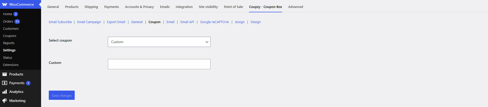Open the Products menu archive icon
The image size is (488, 107).
pos(5,74)
